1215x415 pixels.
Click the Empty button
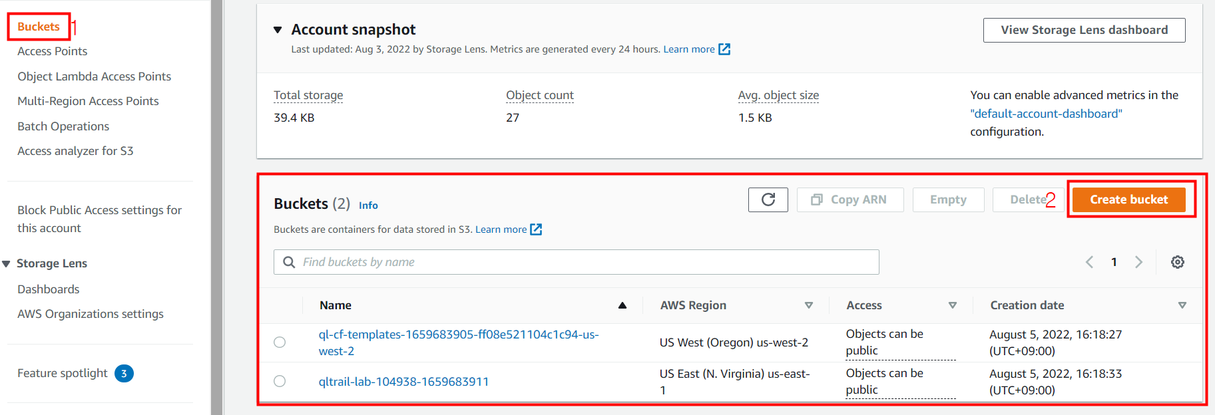coord(948,200)
